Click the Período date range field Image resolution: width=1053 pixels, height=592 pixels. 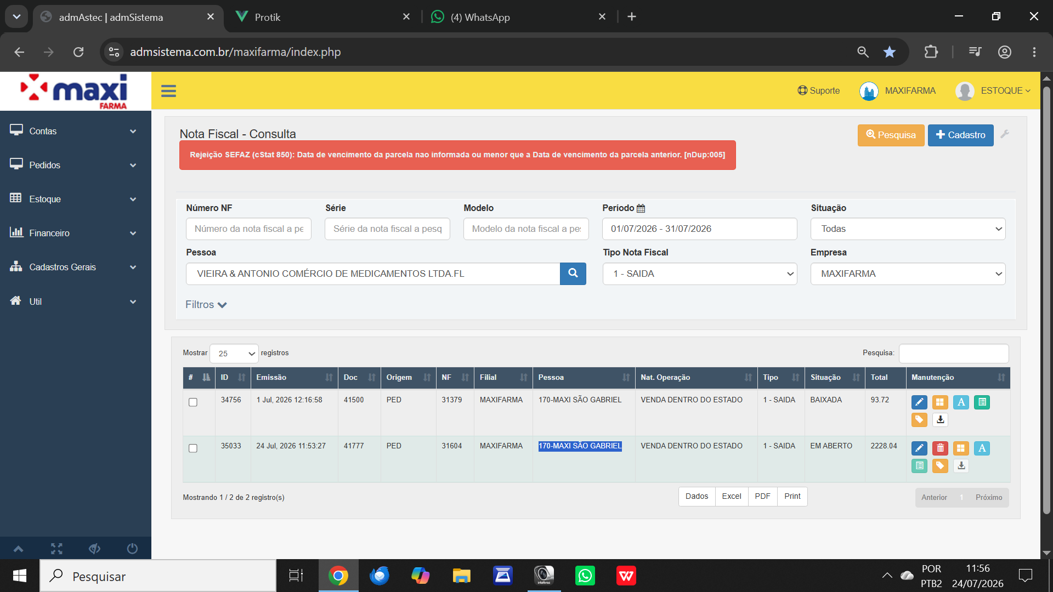[700, 229]
